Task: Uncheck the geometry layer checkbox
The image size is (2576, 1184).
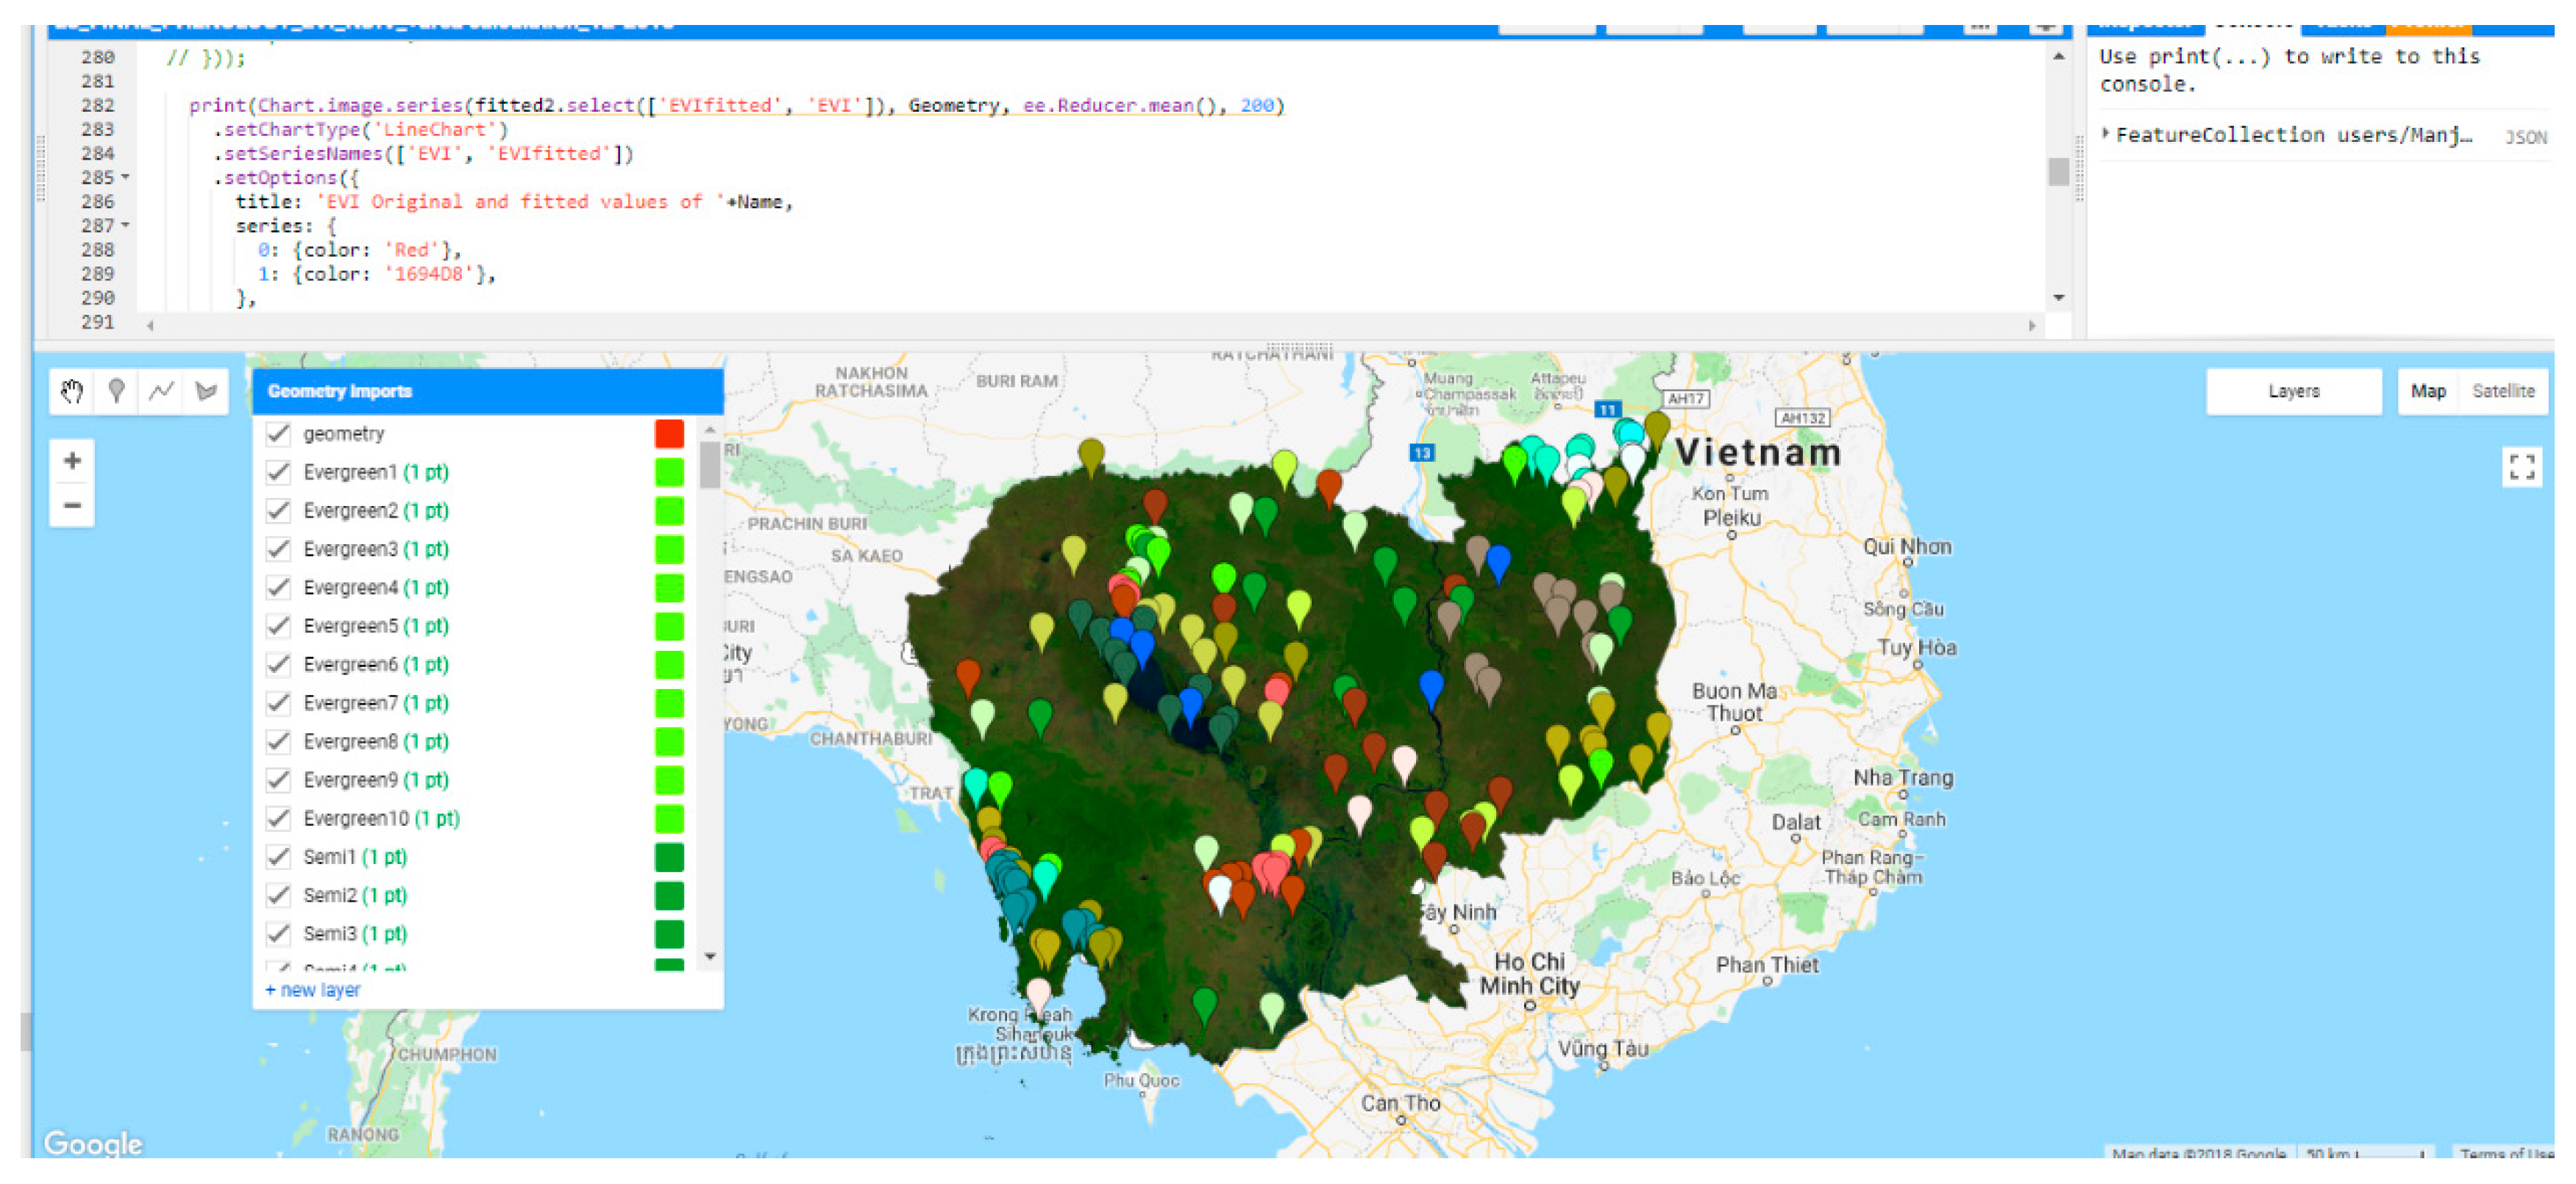Action: point(279,434)
